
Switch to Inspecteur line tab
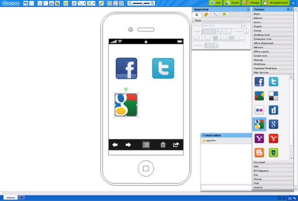point(215,14)
